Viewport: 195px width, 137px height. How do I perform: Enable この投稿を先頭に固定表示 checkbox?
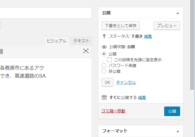110,60
